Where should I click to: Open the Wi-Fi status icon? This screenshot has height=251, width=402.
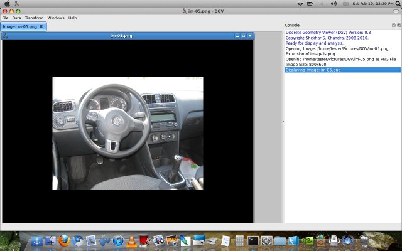(300, 4)
